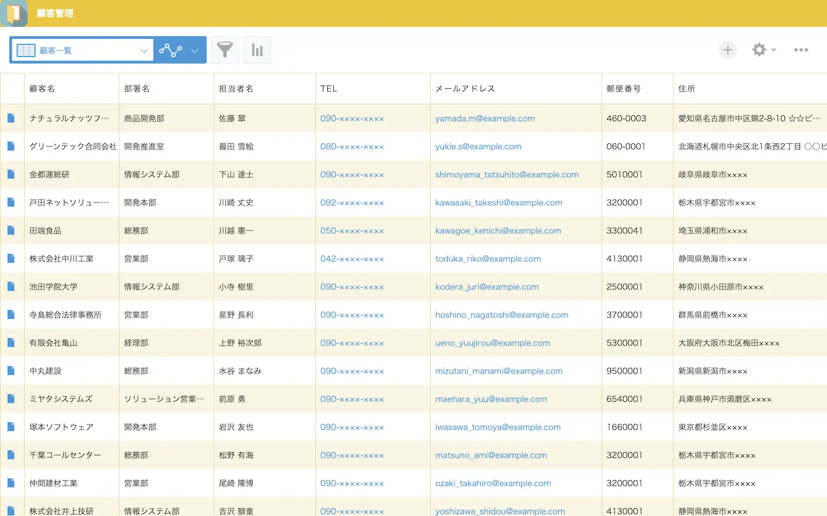The image size is (827, 516).
Task: Expand the chevron beside graph view icon
Action: pyautogui.click(x=195, y=50)
